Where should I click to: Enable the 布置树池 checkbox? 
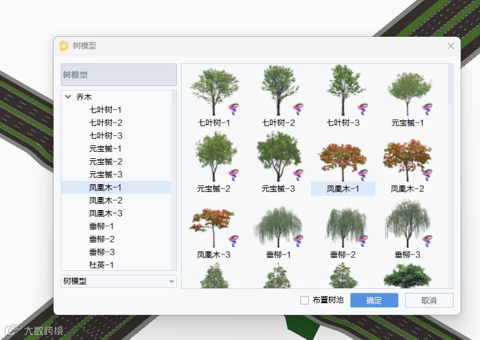click(304, 300)
